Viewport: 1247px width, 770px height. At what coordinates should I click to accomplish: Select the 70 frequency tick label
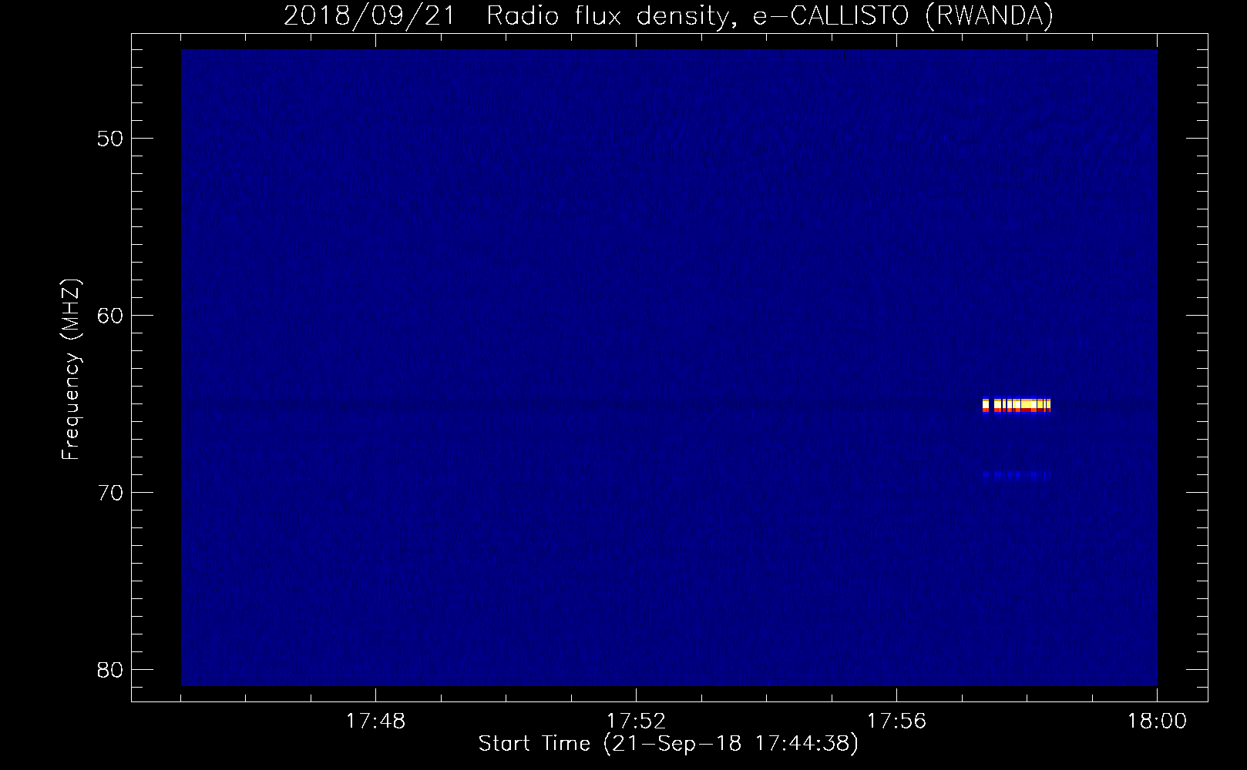pyautogui.click(x=110, y=493)
